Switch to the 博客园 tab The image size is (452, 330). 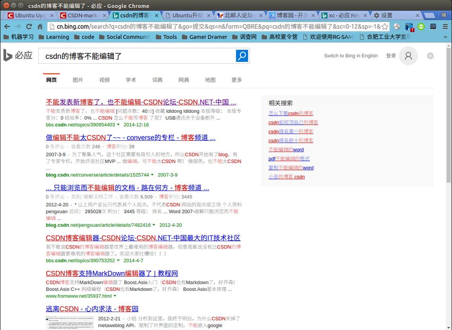(x=291, y=15)
